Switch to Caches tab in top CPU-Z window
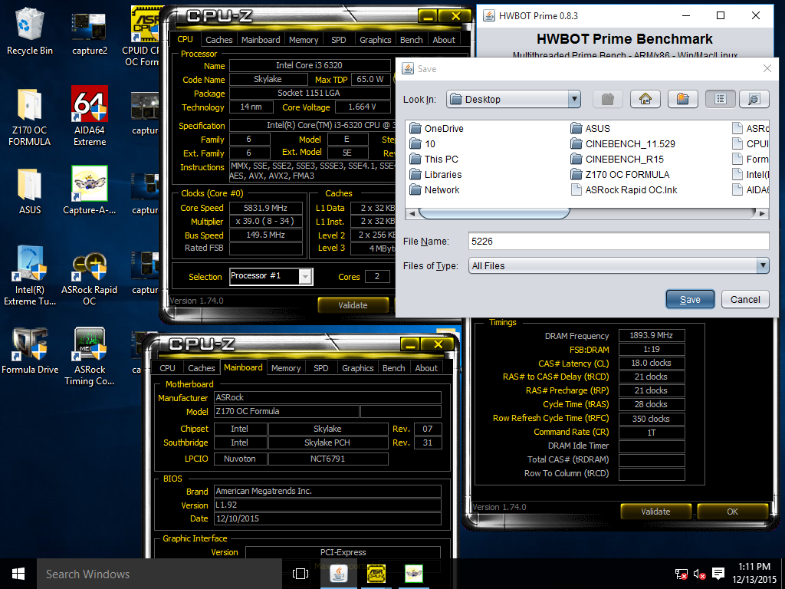Viewport: 785px width, 589px height. [218, 40]
